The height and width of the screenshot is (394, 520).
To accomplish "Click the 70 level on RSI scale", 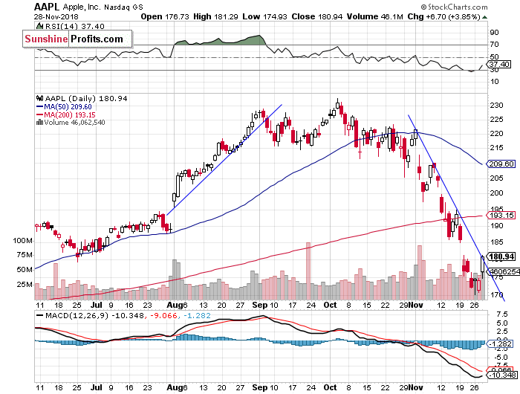I will point(495,44).
